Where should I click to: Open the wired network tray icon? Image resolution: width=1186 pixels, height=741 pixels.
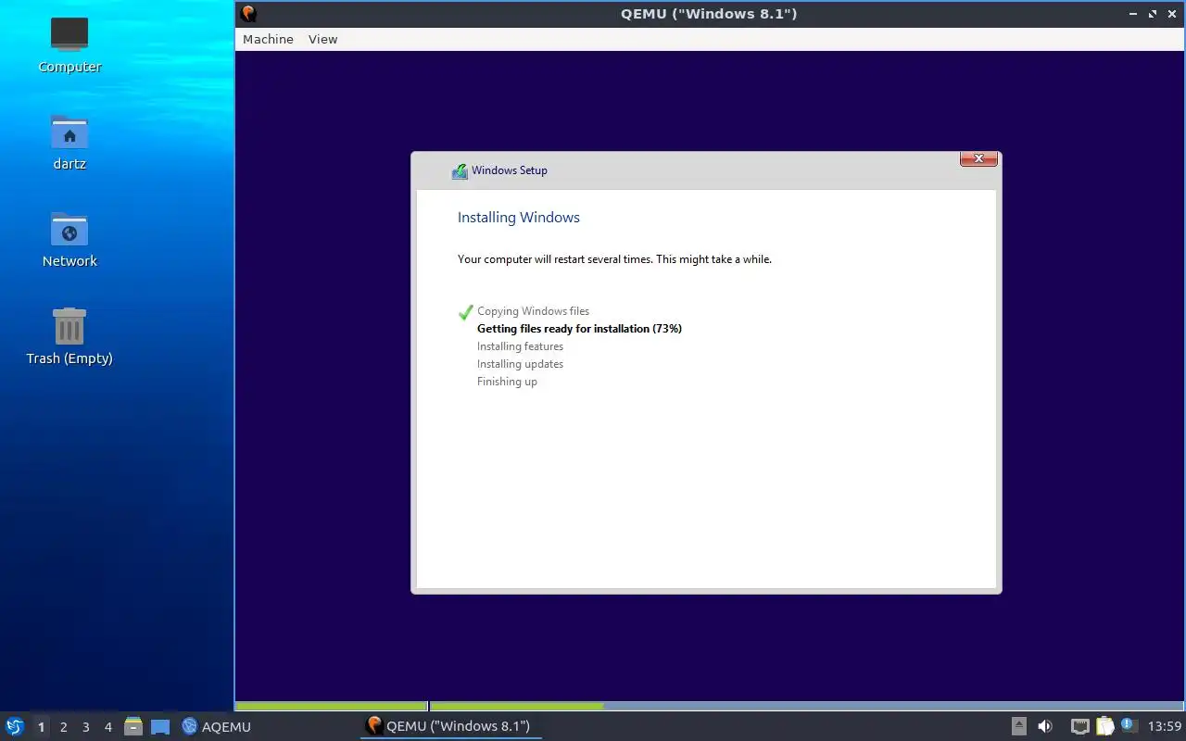pos(1079,726)
